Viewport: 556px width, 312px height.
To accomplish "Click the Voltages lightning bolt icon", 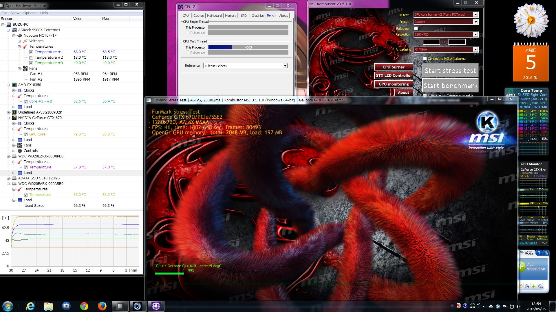I will point(25,41).
